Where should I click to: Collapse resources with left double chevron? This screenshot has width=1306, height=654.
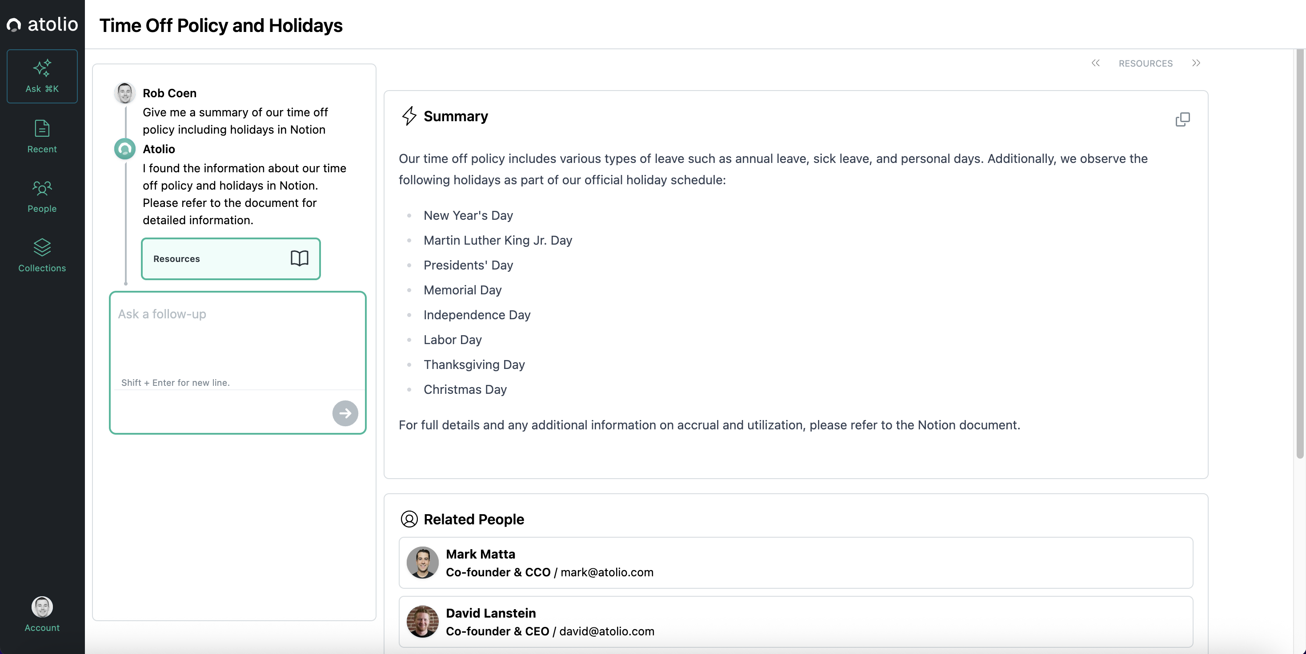(1095, 63)
